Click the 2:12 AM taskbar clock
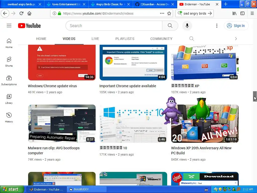 point(248,189)
